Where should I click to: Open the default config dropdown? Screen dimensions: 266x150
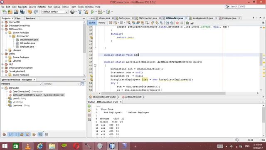click(x=55, y=12)
